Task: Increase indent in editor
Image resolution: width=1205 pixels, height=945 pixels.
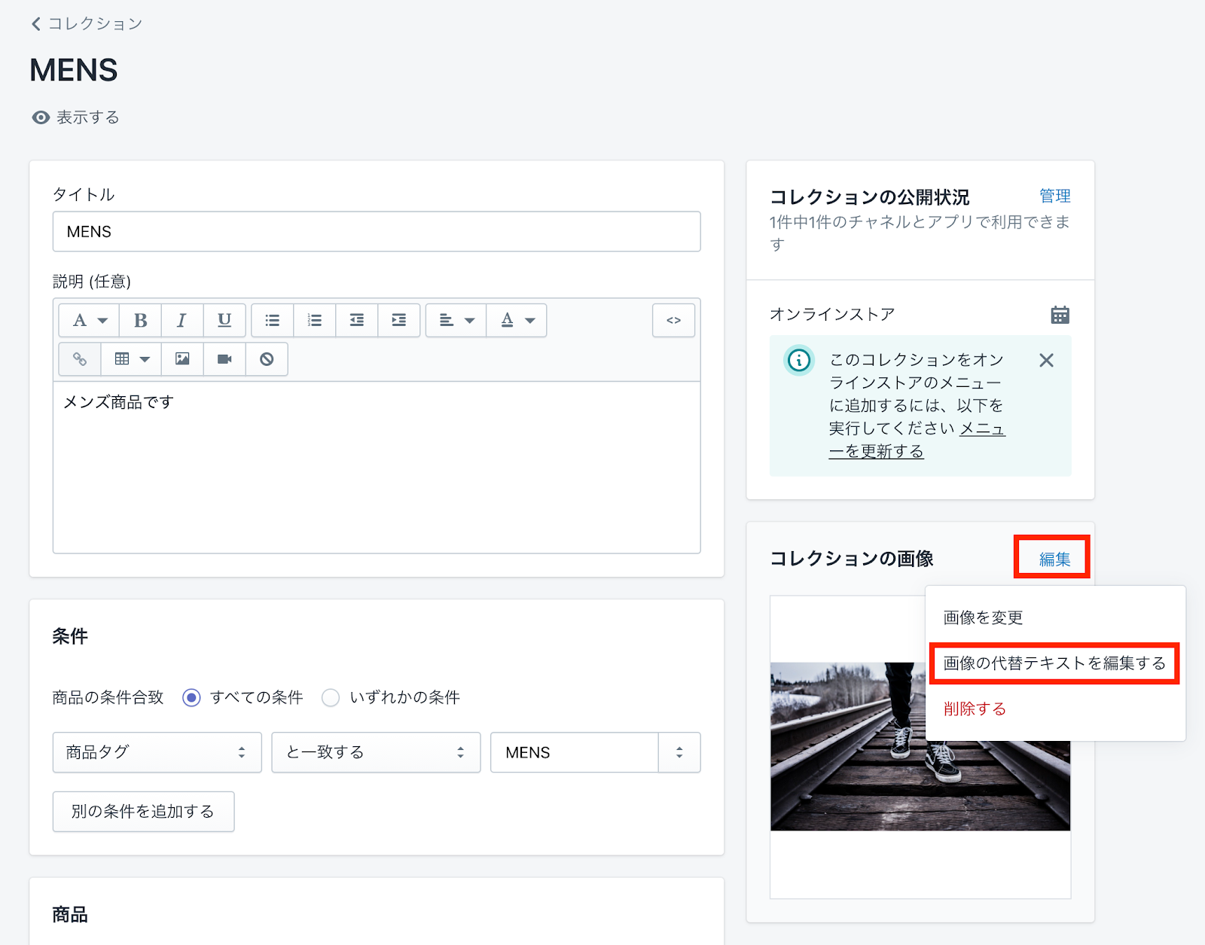Action: point(398,320)
